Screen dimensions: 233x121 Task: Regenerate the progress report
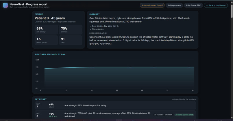click(174, 5)
